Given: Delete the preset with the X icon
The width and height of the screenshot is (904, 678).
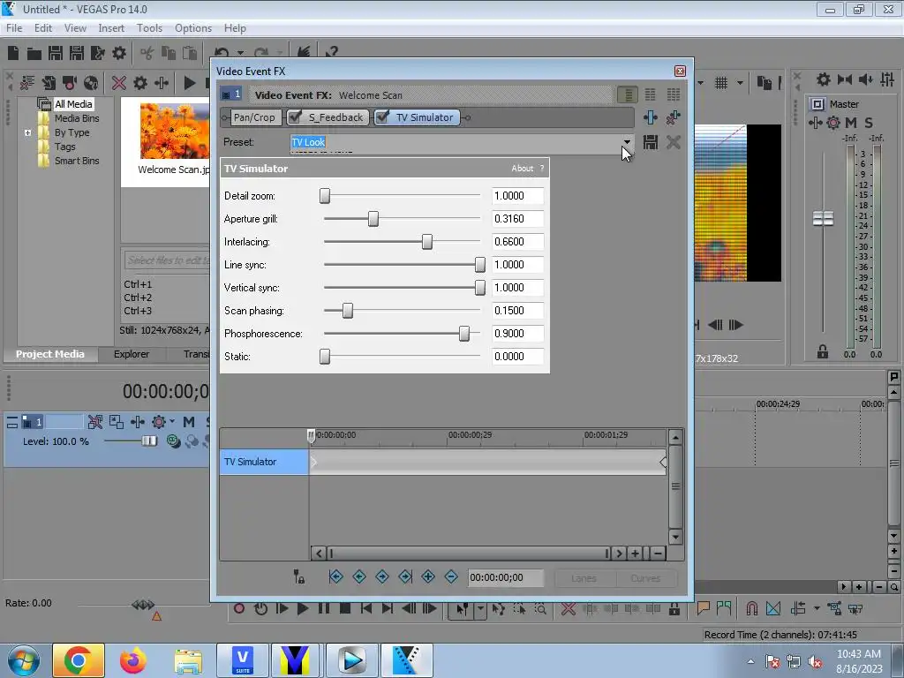Looking at the screenshot, I should click(673, 142).
